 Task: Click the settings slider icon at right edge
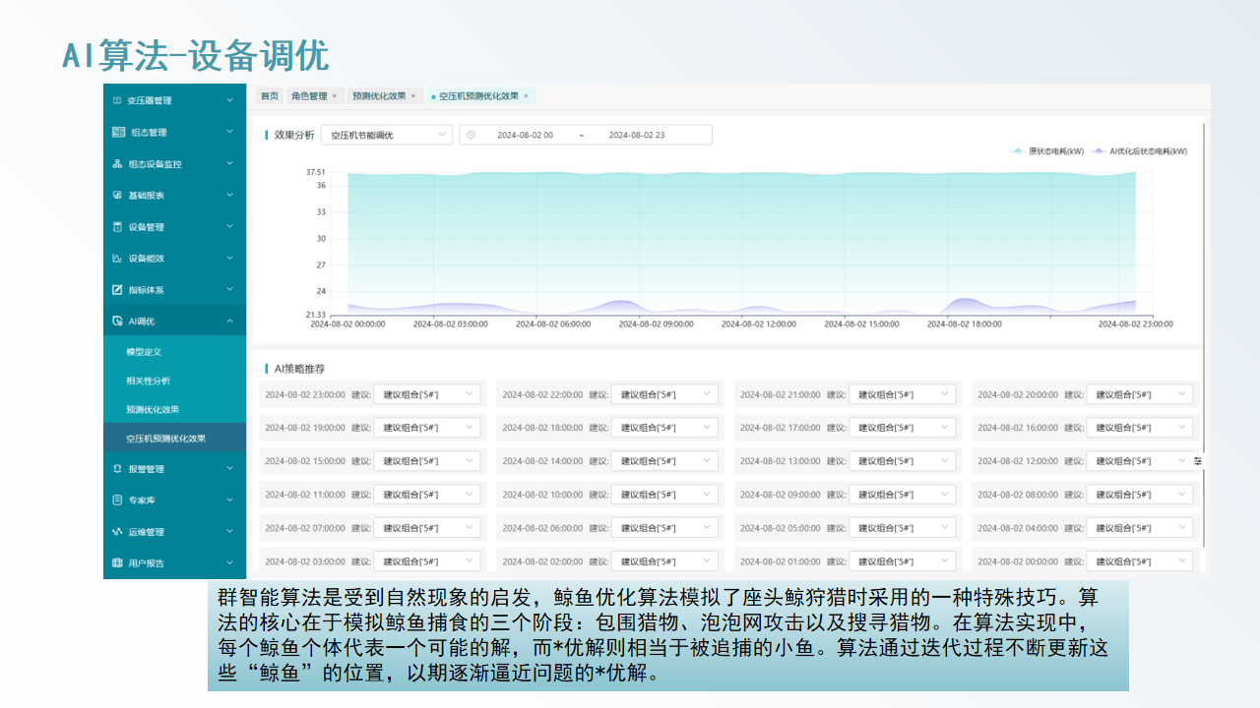[1198, 460]
